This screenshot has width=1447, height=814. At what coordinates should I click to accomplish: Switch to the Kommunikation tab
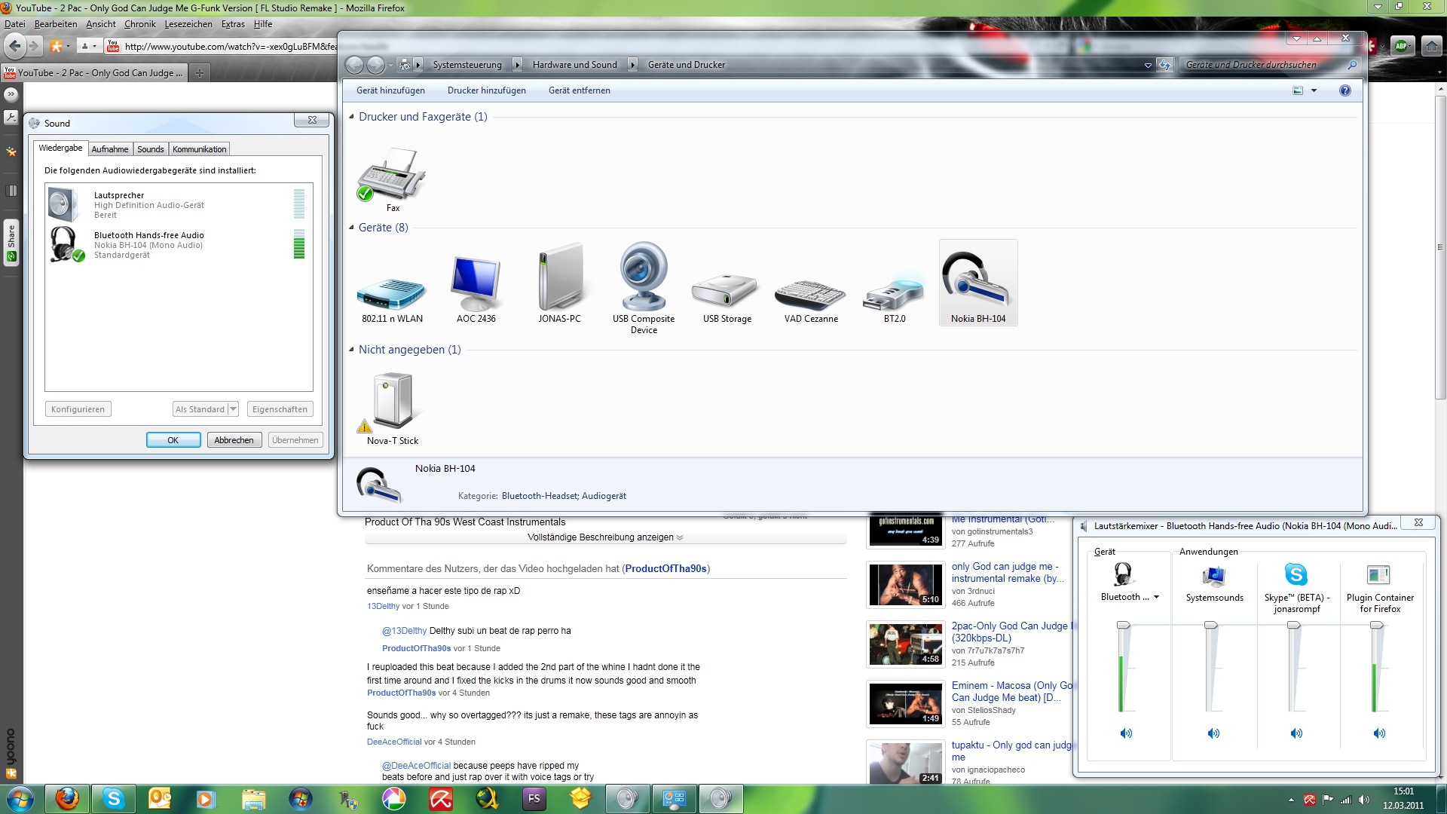coord(199,149)
